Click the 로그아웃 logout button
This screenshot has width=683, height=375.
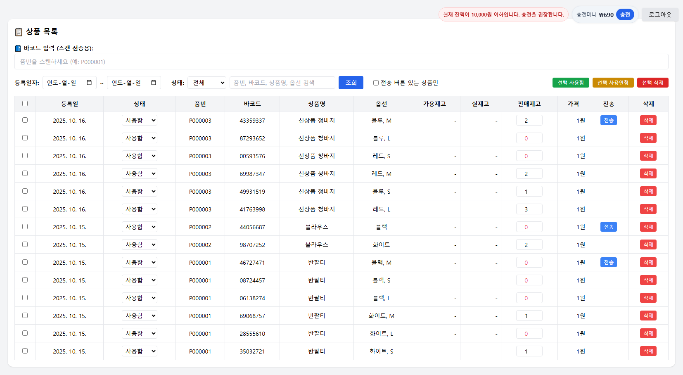pos(659,14)
